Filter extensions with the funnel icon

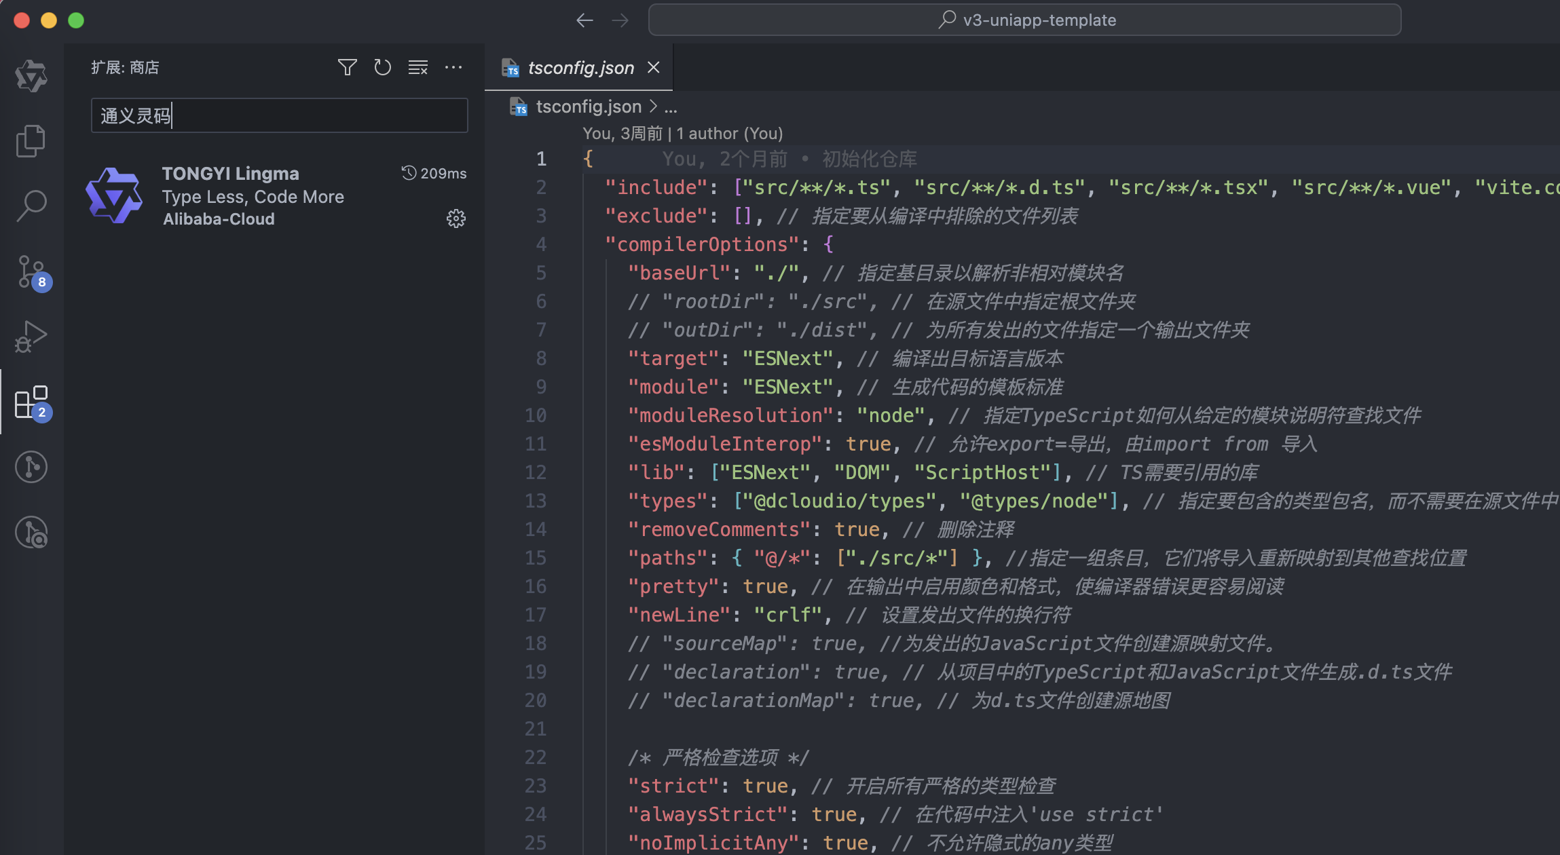[347, 67]
